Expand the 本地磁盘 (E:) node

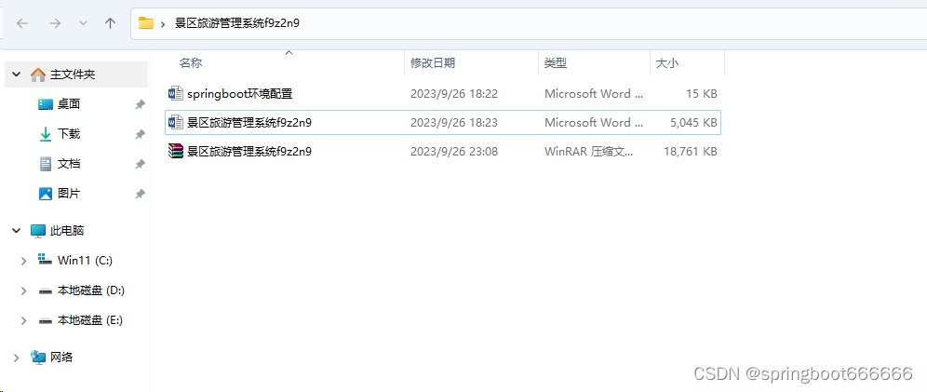click(x=23, y=320)
